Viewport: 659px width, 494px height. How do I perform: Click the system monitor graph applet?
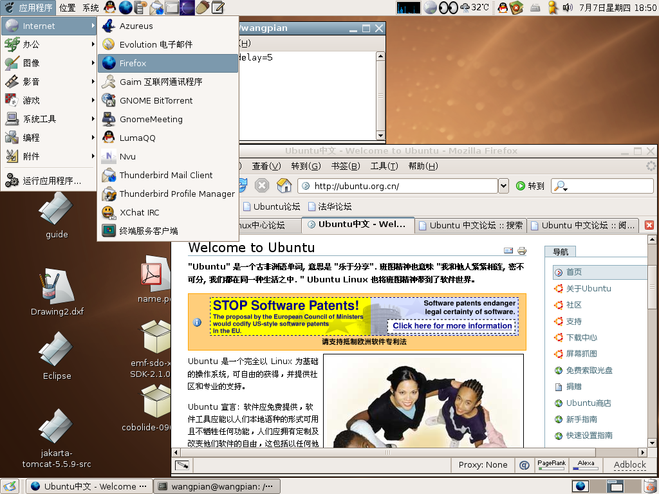[x=409, y=7]
